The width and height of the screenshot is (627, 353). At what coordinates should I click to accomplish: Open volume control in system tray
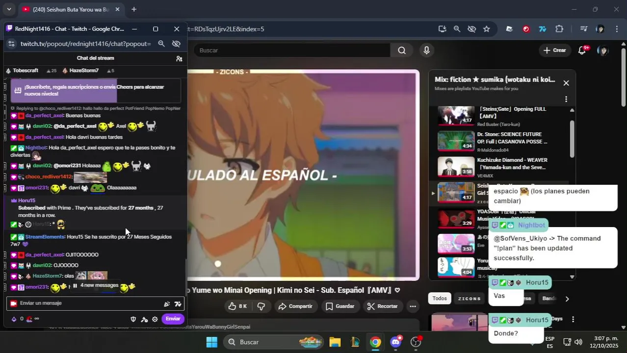tap(578, 342)
